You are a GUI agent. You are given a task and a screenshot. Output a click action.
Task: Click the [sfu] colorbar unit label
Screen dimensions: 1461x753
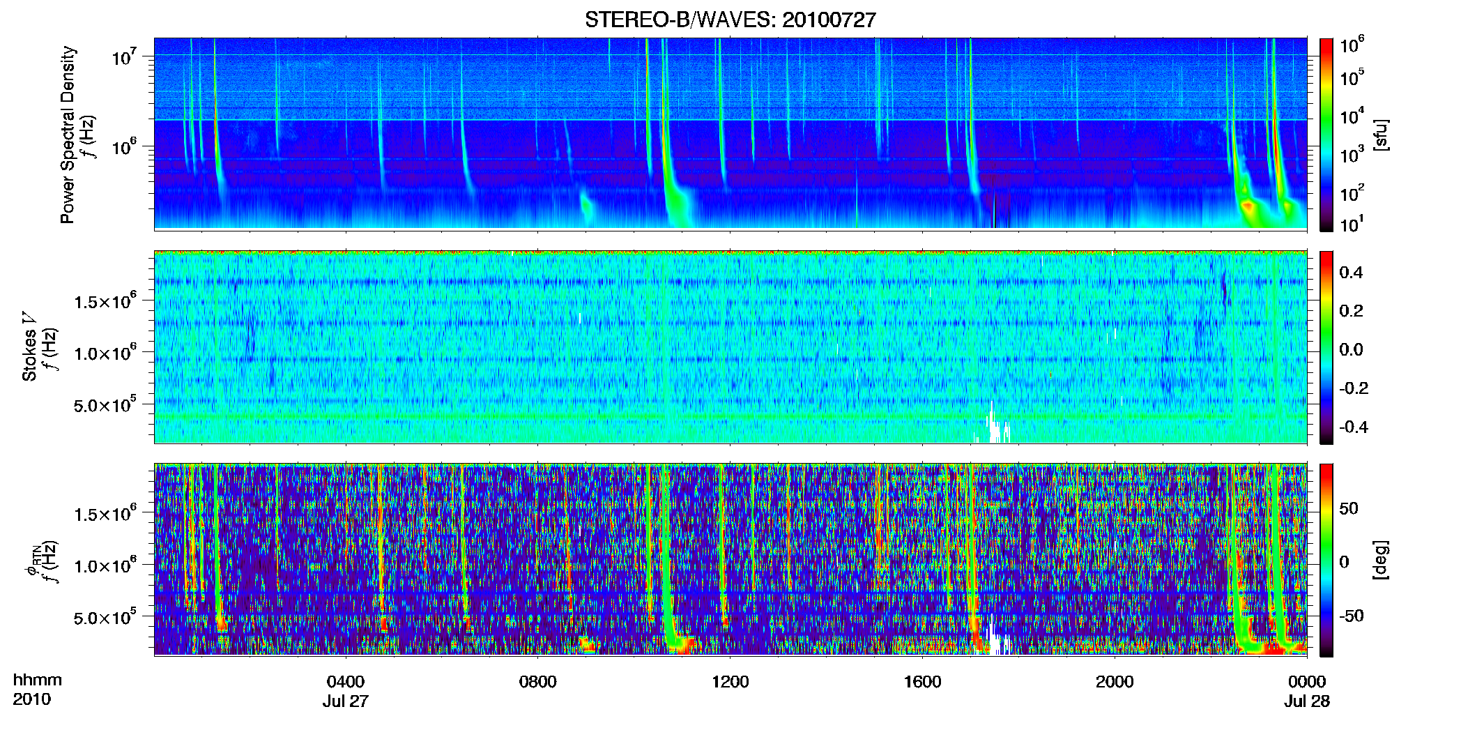point(1382,135)
